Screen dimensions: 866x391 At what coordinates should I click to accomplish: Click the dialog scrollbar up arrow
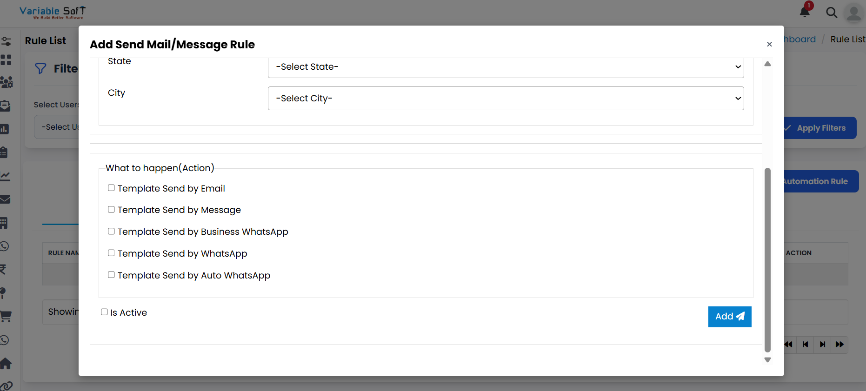[768, 64]
